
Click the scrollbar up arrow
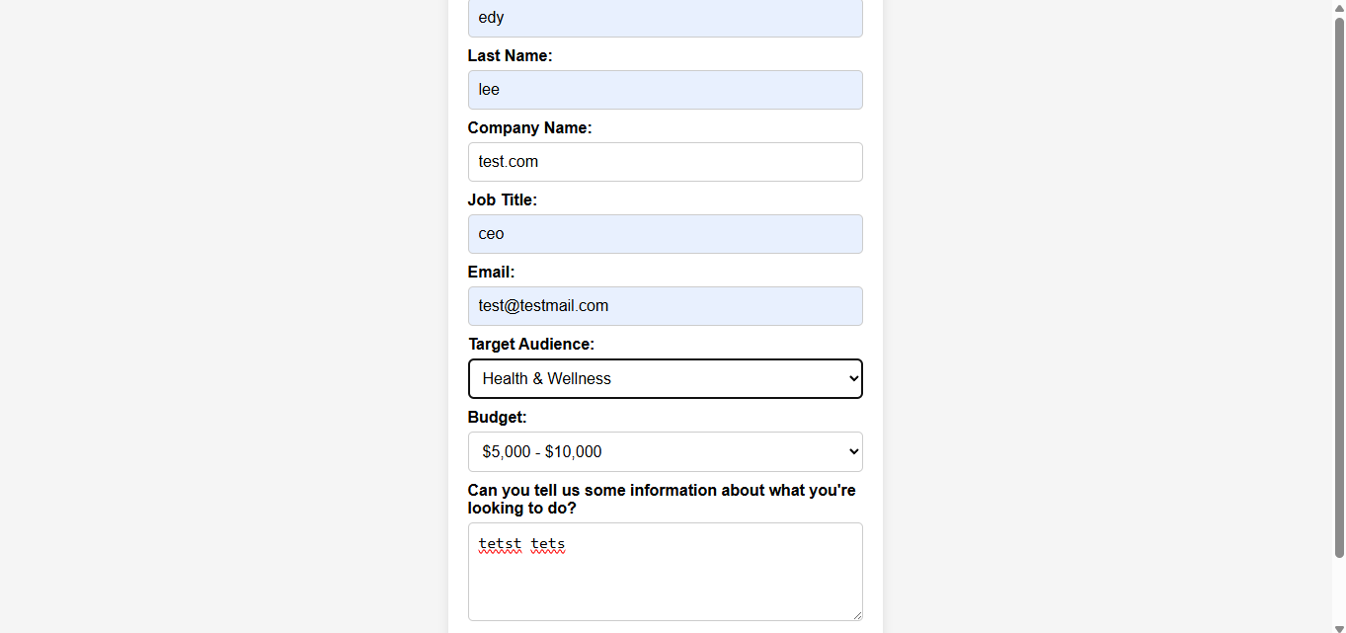pyautogui.click(x=1339, y=7)
